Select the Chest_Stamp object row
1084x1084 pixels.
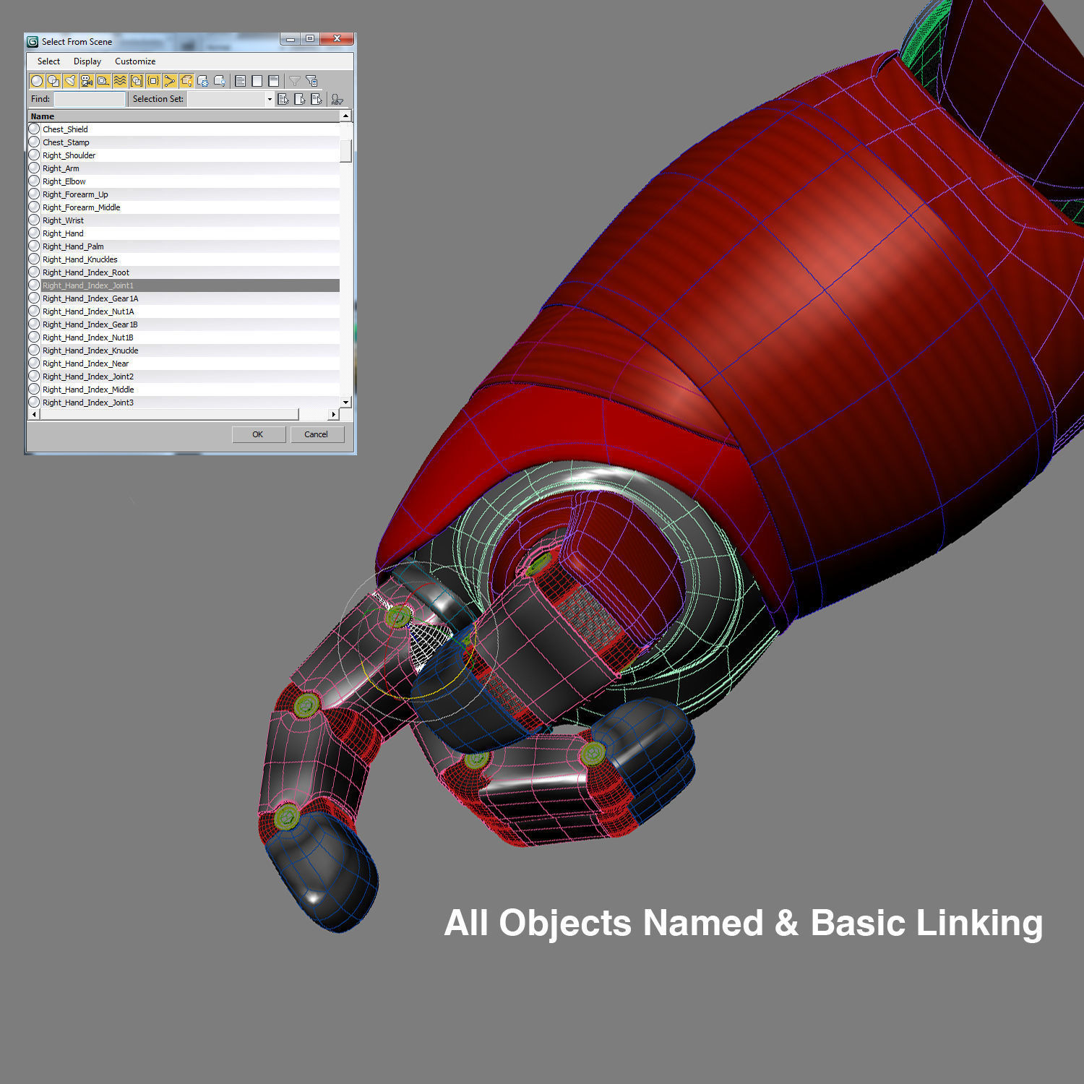point(184,142)
